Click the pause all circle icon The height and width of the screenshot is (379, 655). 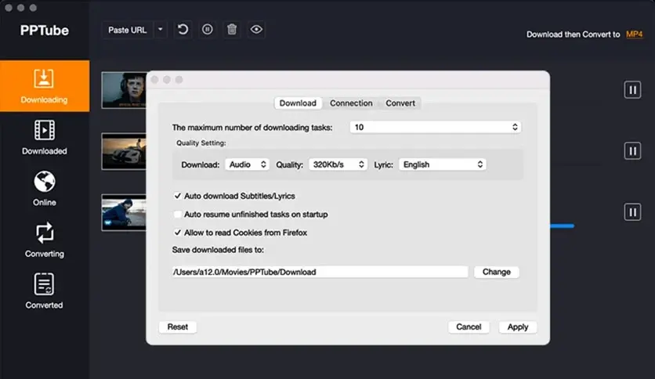(x=207, y=30)
